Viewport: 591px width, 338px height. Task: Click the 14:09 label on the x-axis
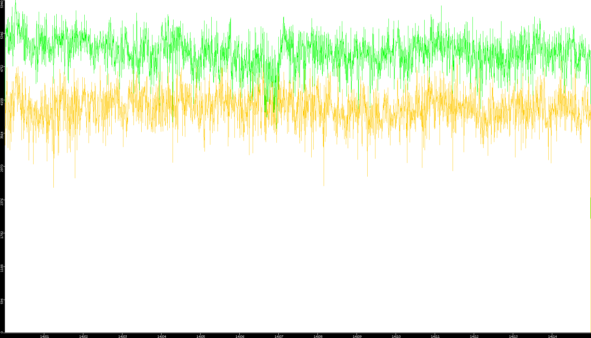(x=357, y=336)
